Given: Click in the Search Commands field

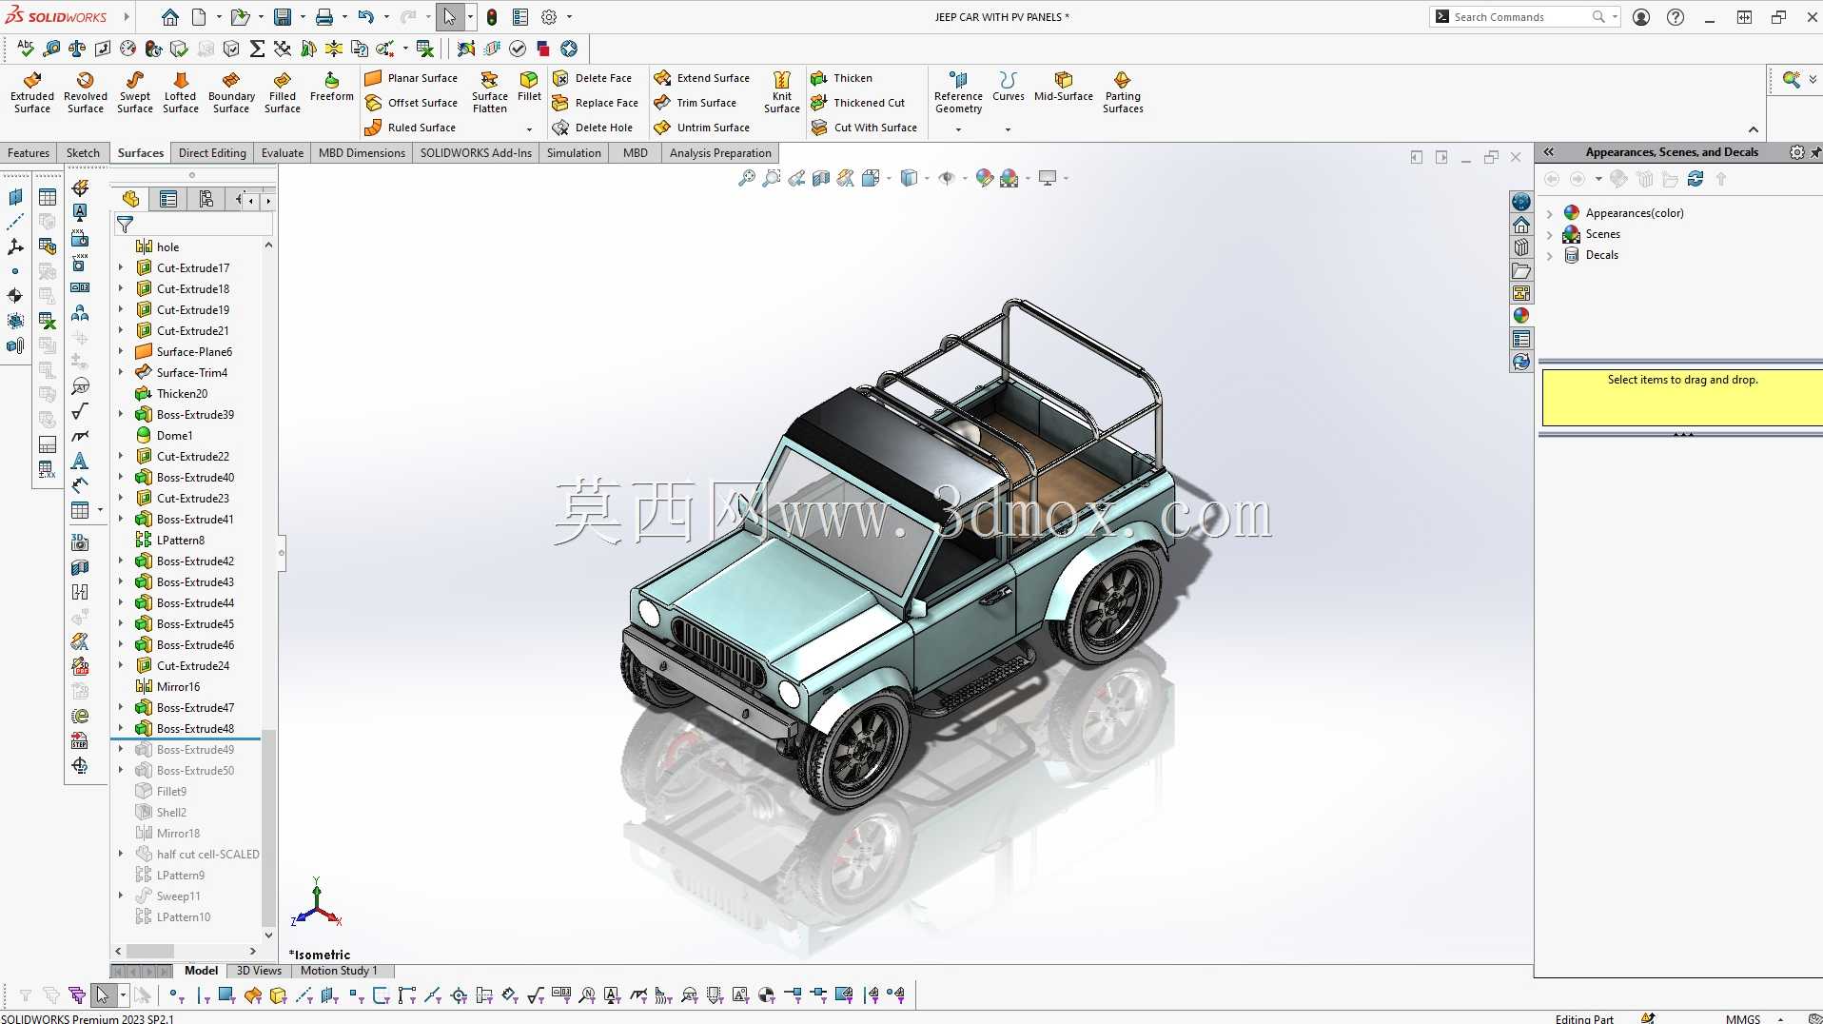Looking at the screenshot, I should coord(1520,17).
